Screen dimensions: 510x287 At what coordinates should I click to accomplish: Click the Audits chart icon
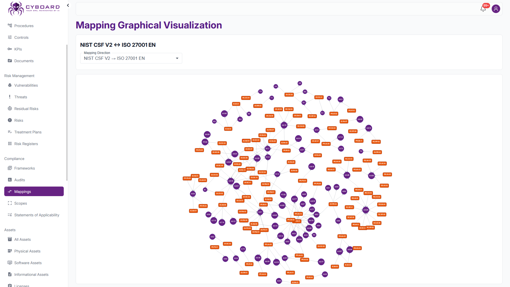10,180
